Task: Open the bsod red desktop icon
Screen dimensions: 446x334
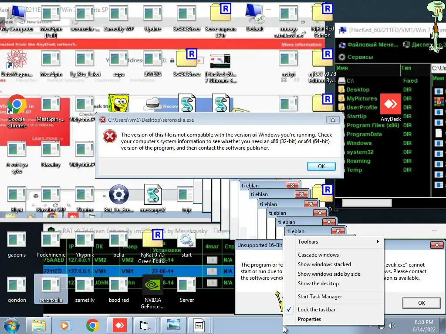Action: (118, 289)
